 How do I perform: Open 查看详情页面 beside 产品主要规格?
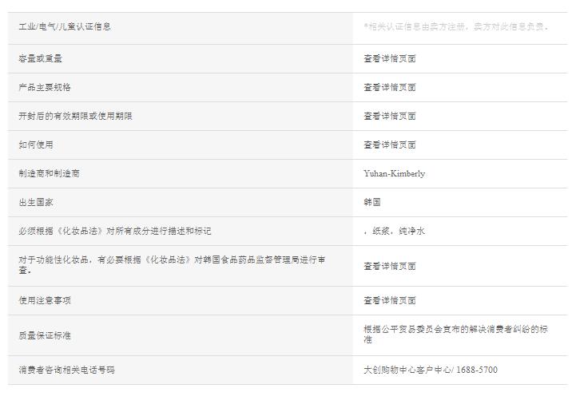(390, 88)
